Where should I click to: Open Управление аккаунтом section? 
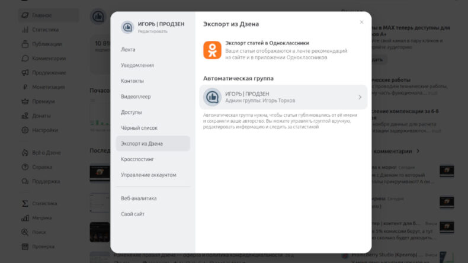click(x=147, y=175)
